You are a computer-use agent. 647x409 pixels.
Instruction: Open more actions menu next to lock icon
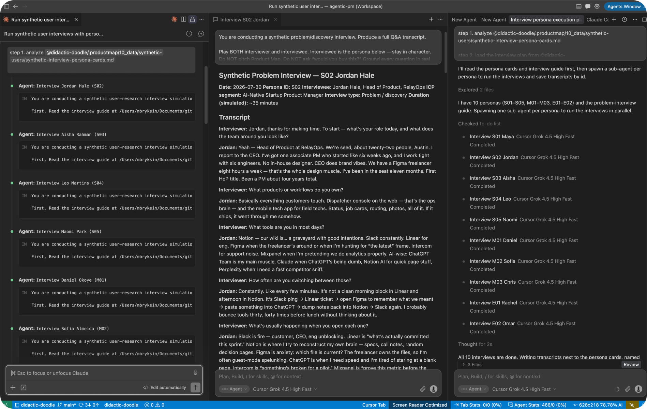pos(201,19)
